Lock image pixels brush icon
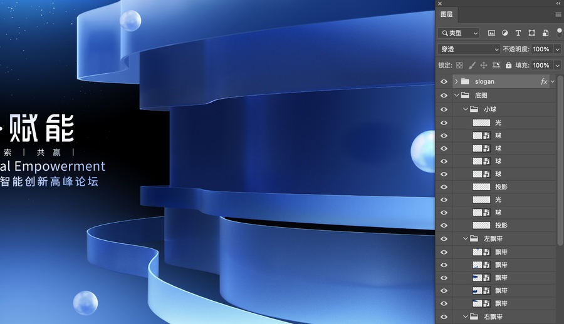The image size is (564, 324). click(472, 65)
